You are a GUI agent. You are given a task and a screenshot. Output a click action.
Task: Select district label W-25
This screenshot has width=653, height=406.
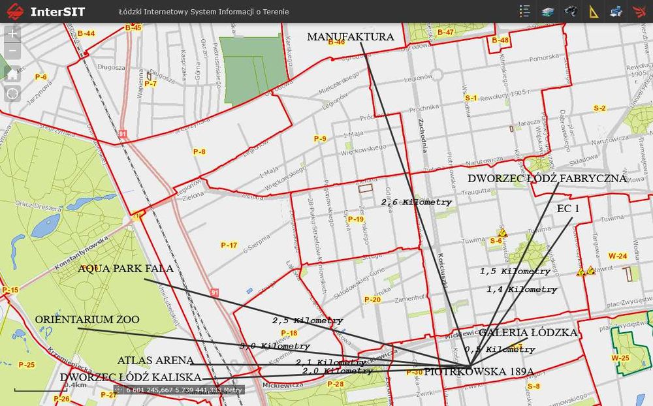tap(620, 358)
